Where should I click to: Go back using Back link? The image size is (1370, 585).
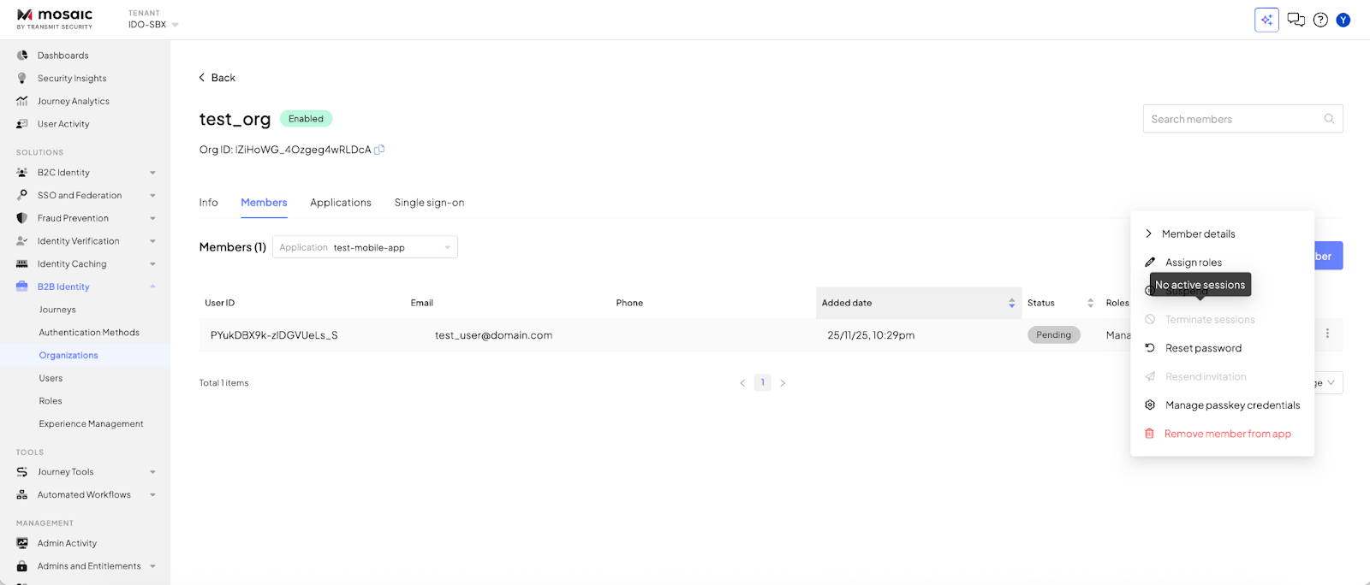(217, 78)
